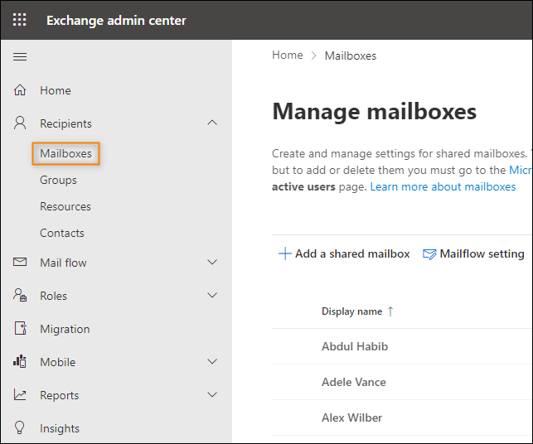This screenshot has width=533, height=444.
Task: Select Recipients in the navigation
Action: [x=65, y=123]
